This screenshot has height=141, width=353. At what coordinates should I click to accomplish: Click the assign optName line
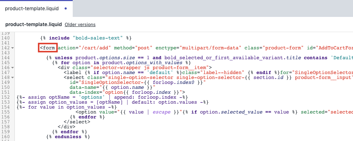tap(102, 97)
